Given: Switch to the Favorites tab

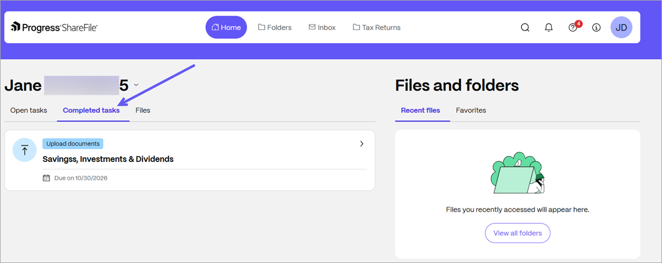Looking at the screenshot, I should pos(471,110).
